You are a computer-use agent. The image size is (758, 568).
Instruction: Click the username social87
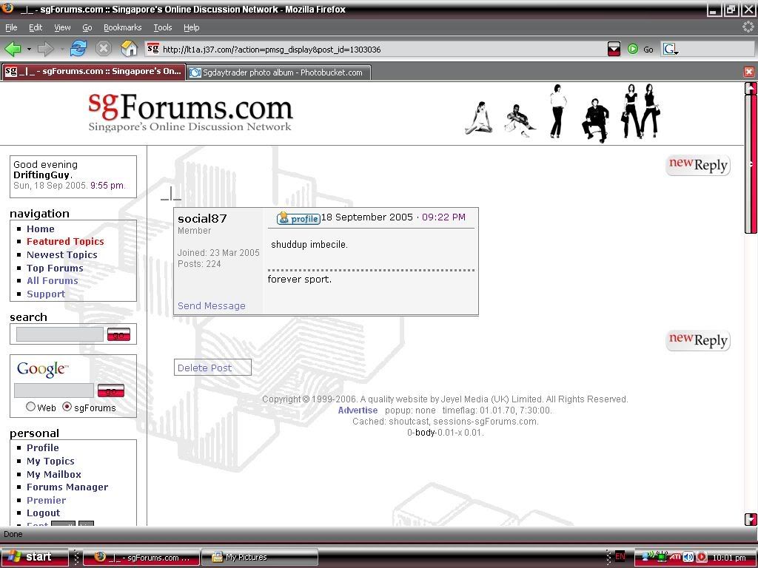click(x=202, y=219)
